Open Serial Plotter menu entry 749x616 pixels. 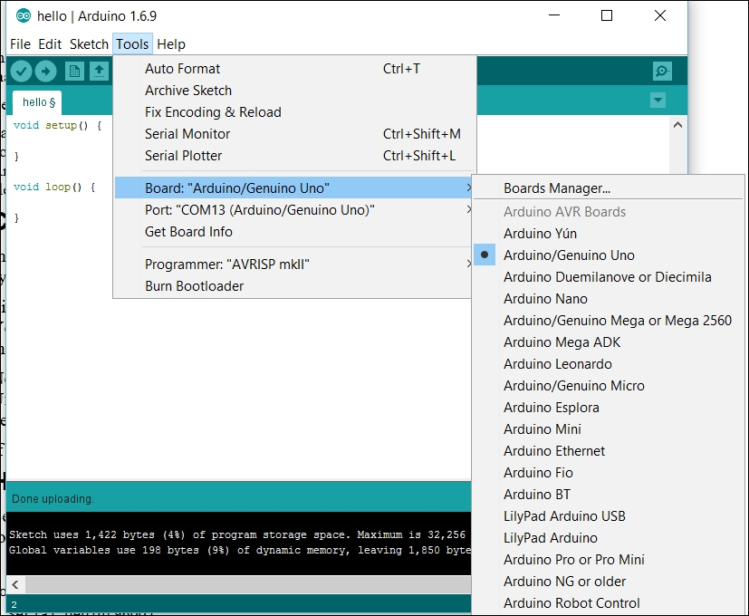pyautogui.click(x=293, y=155)
